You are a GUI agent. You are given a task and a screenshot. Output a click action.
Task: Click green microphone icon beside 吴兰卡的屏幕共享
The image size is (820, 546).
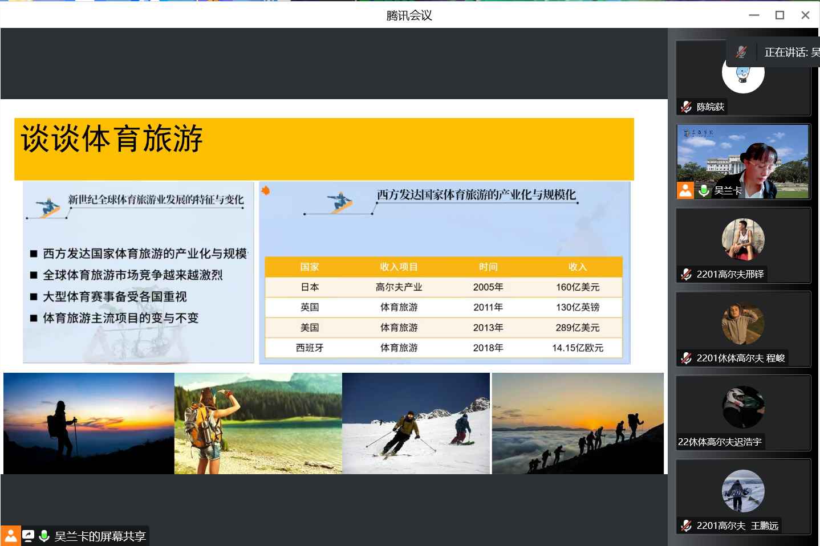(44, 536)
